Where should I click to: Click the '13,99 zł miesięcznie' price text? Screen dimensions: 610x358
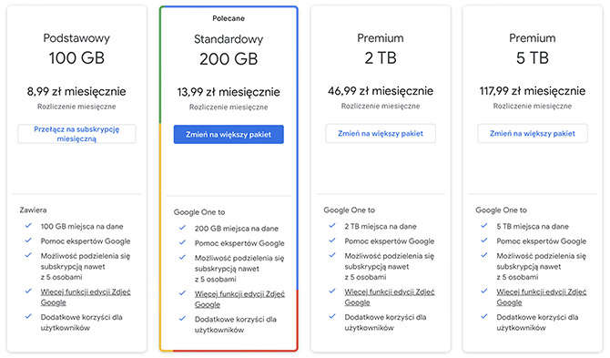229,92
